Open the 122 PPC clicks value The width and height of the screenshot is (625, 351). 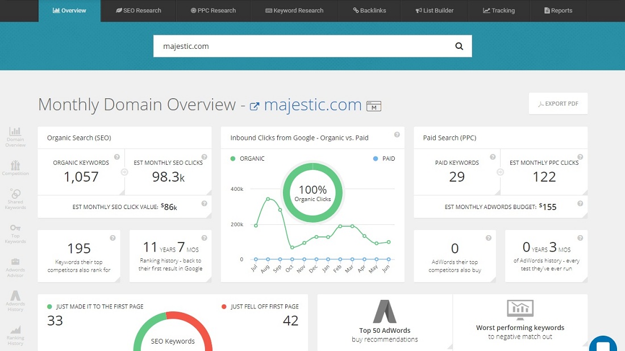click(544, 177)
